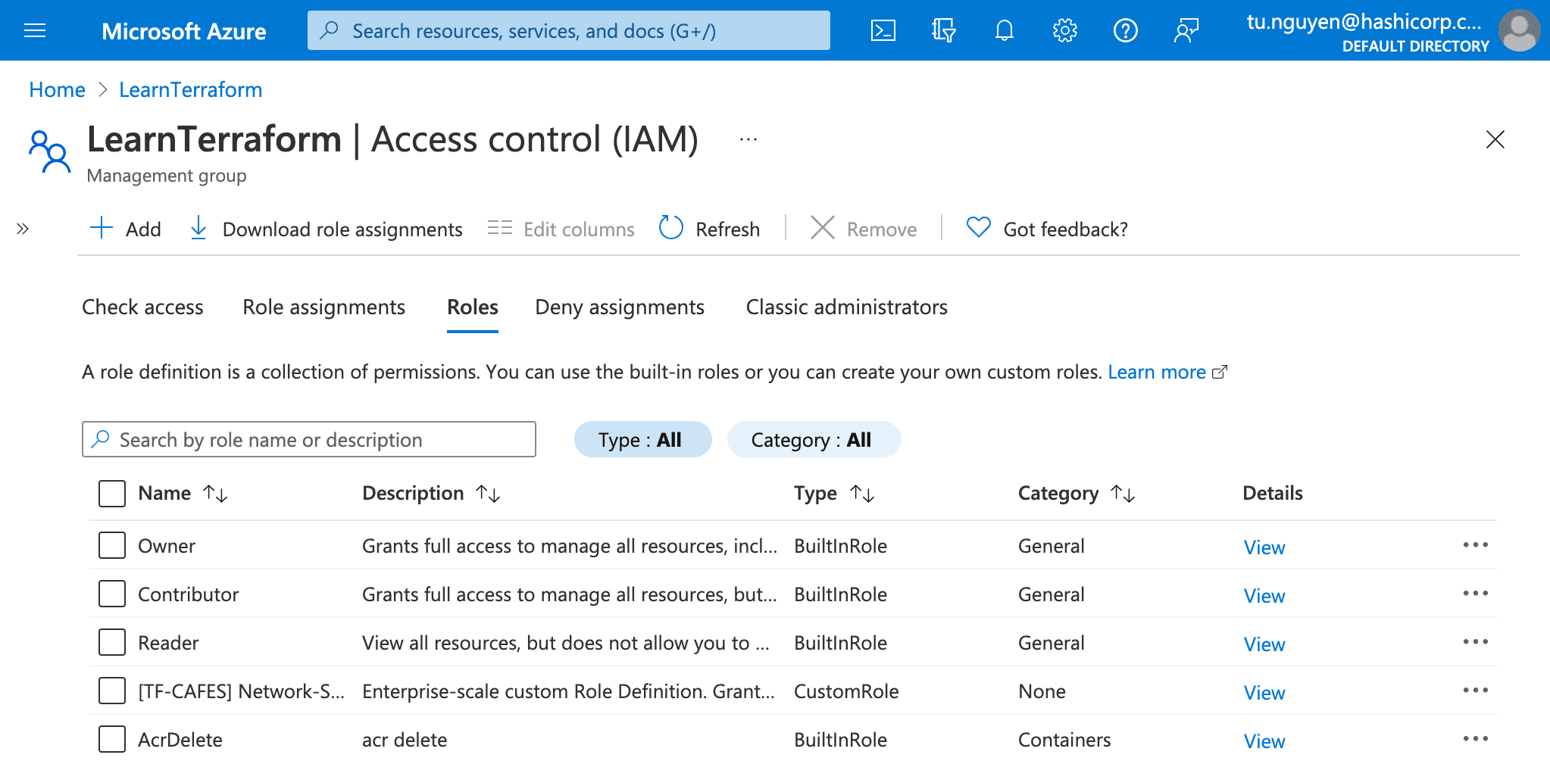Check the Owner role checkbox
Image resolution: width=1550 pixels, height=761 pixels.
[112, 544]
